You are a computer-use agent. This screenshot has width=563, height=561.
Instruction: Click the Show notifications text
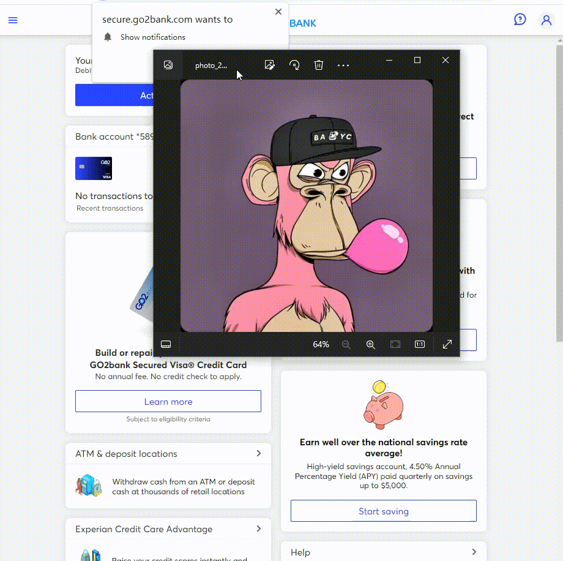click(153, 37)
